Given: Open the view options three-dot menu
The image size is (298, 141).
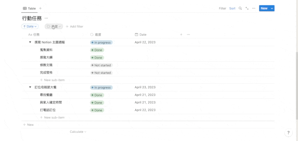Looking at the screenshot, I should click(x=254, y=8).
